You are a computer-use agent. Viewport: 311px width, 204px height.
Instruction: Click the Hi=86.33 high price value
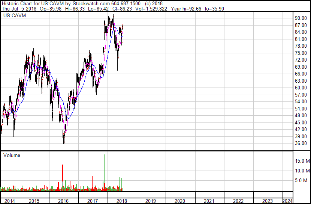(75, 9)
